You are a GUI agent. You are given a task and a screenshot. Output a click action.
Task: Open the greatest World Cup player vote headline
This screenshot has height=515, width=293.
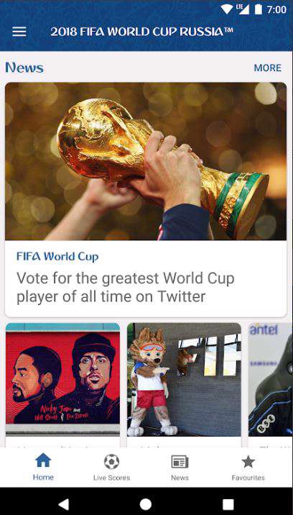coord(126,288)
